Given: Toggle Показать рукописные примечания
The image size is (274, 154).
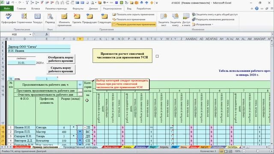Looking at the screenshot, I should [x=134, y=24].
